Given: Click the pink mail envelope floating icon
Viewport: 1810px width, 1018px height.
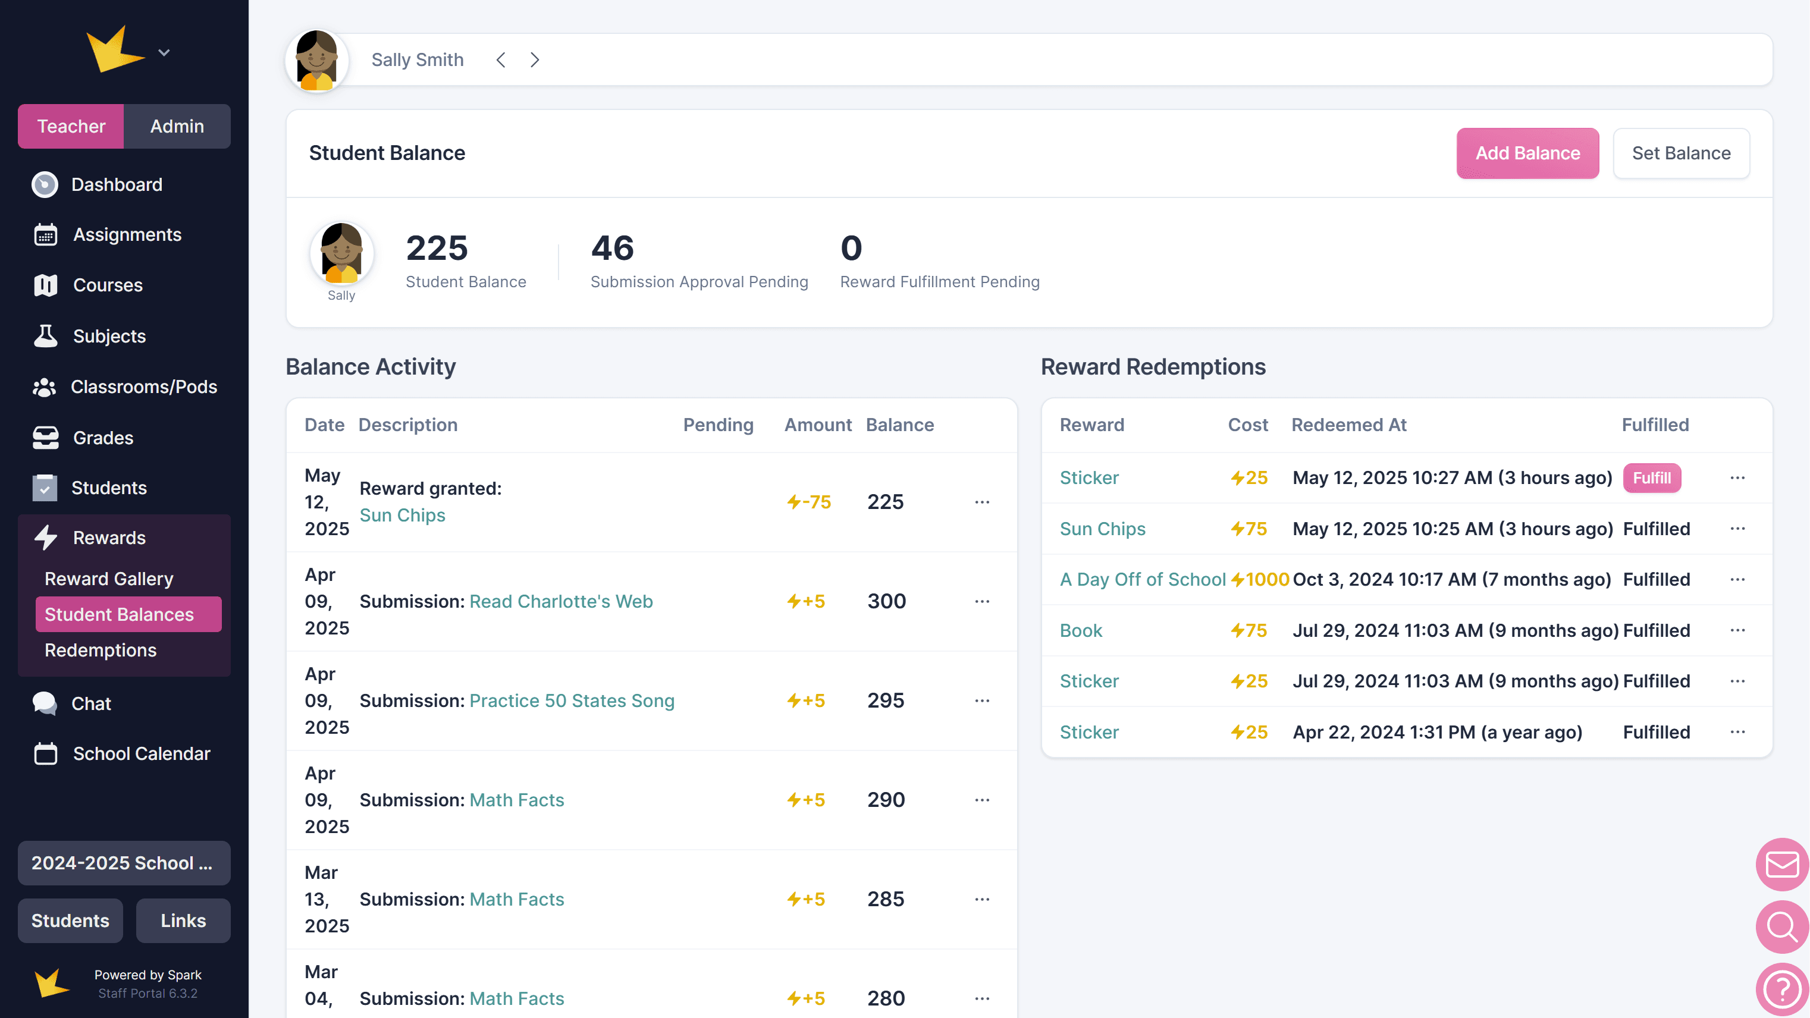Looking at the screenshot, I should click(1782, 864).
